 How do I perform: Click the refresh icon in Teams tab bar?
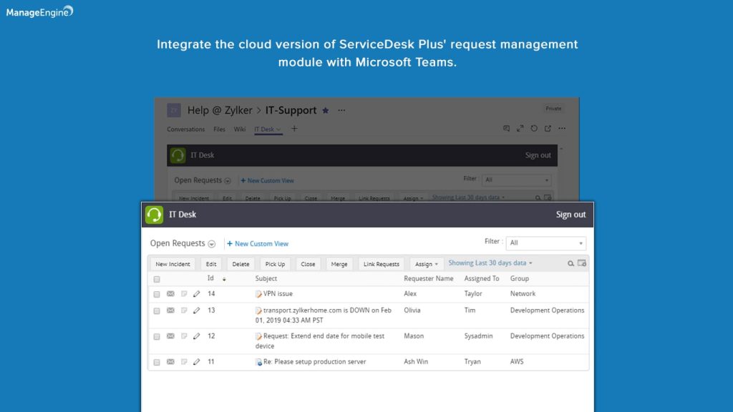pos(534,129)
